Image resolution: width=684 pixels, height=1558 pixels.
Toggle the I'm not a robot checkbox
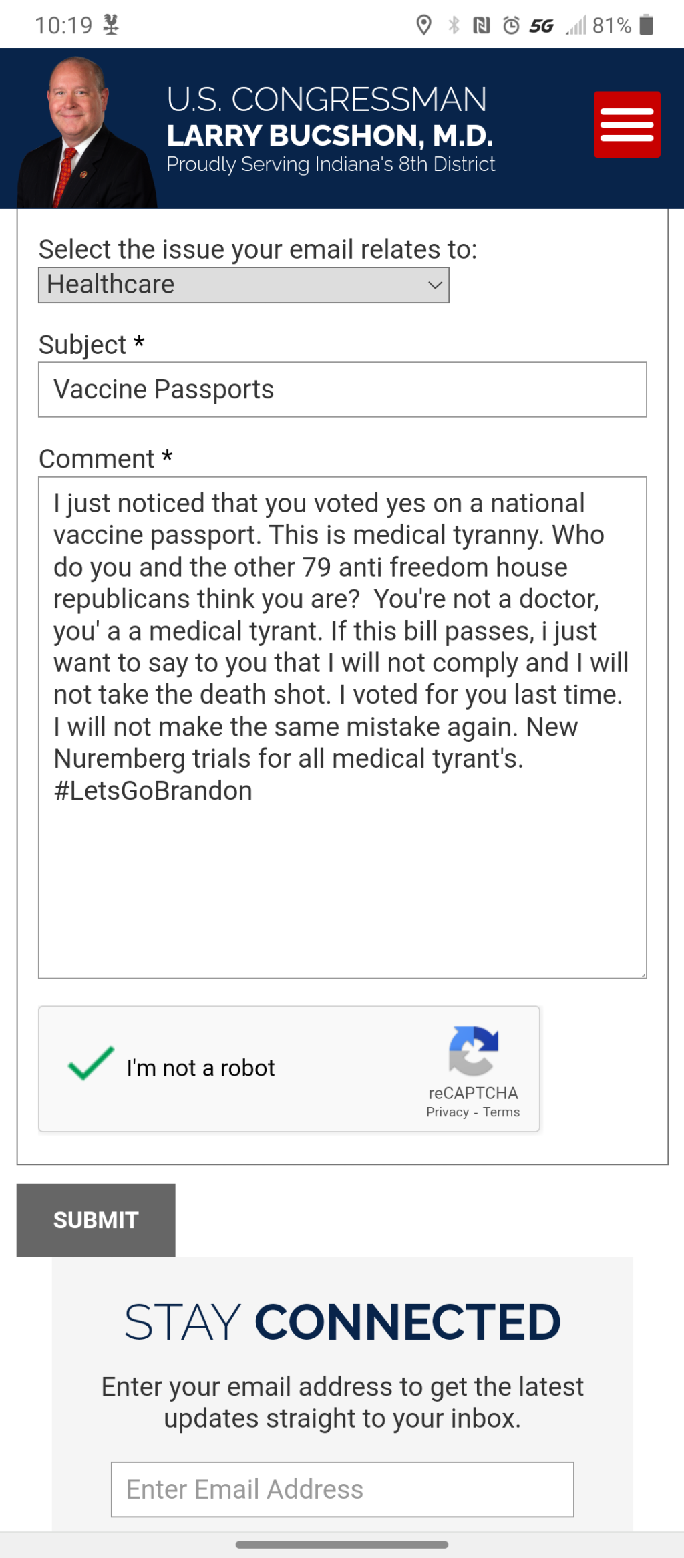[x=91, y=1063]
